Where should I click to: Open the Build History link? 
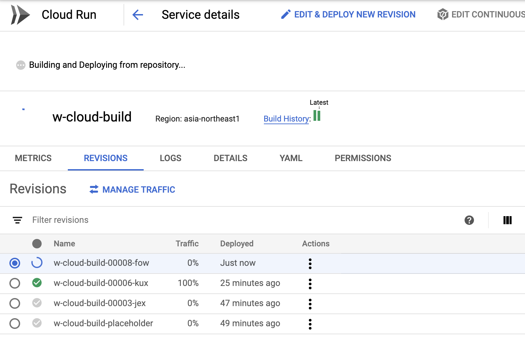(x=286, y=119)
